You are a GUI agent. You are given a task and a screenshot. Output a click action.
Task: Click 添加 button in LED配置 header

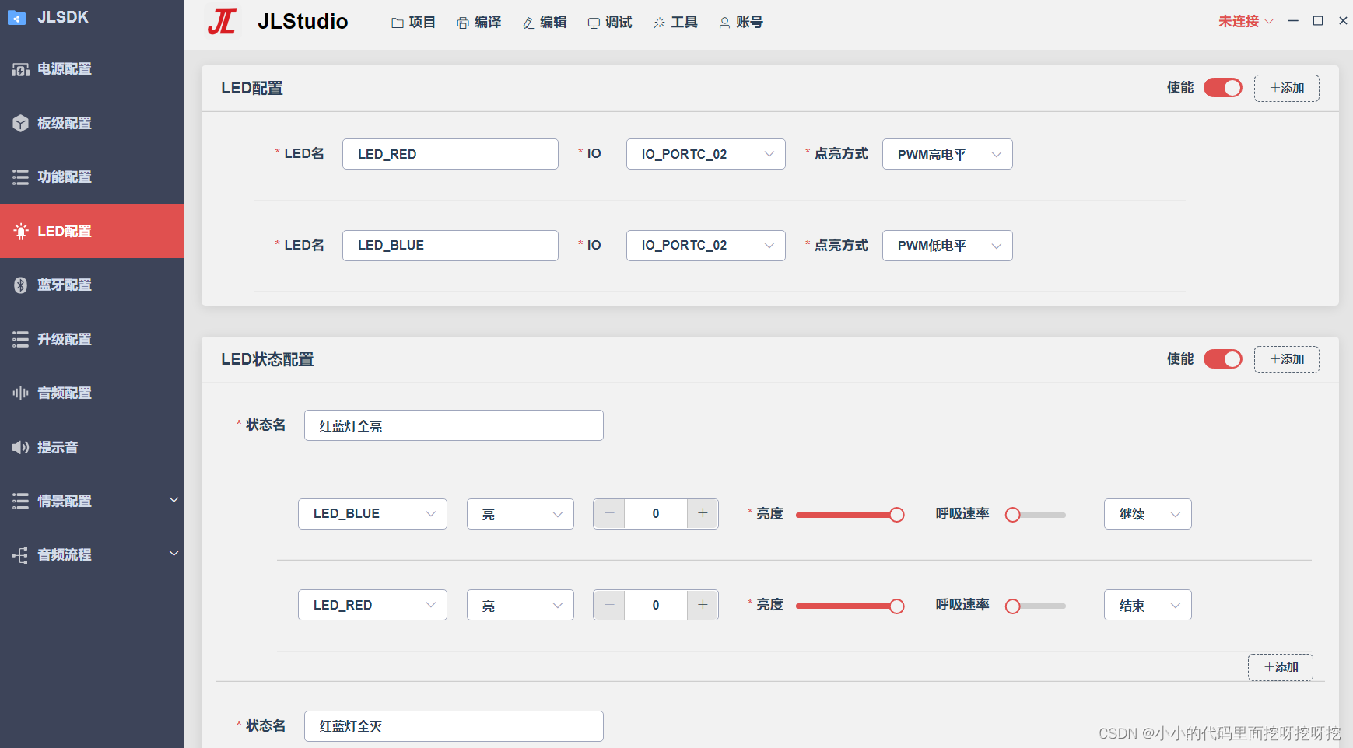point(1287,88)
